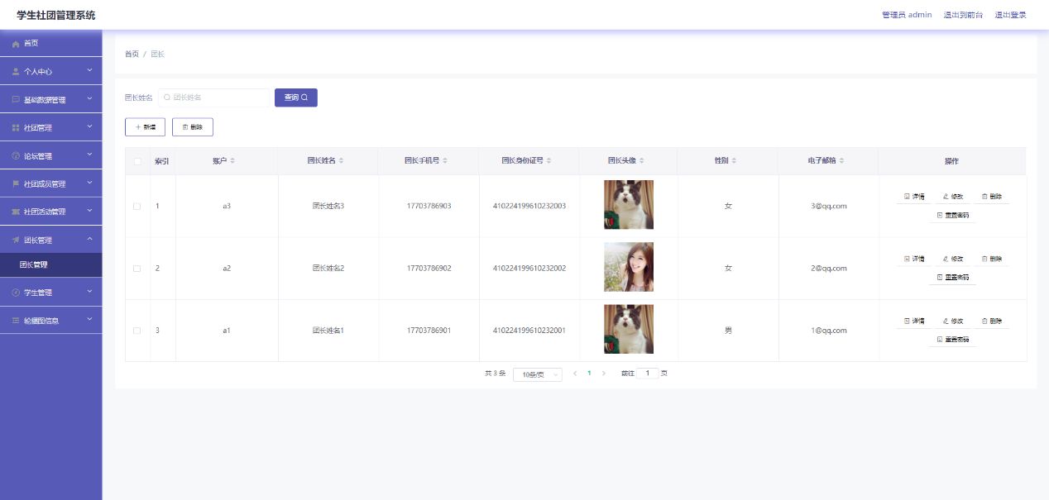Click 退出登录 logout link

[x=1010, y=15]
